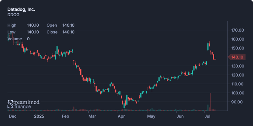Viewport: 253px width, 126px height.
Task: Click the Apr label on time axis
Action: pyautogui.click(x=121, y=116)
